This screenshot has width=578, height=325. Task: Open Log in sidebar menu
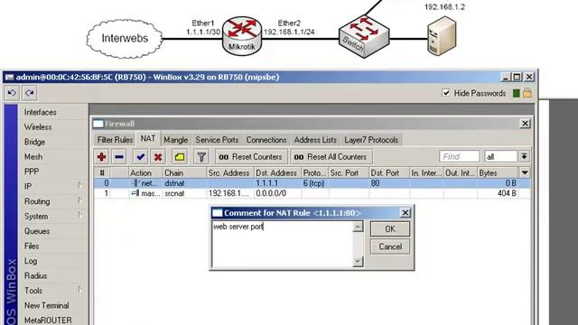(x=31, y=261)
